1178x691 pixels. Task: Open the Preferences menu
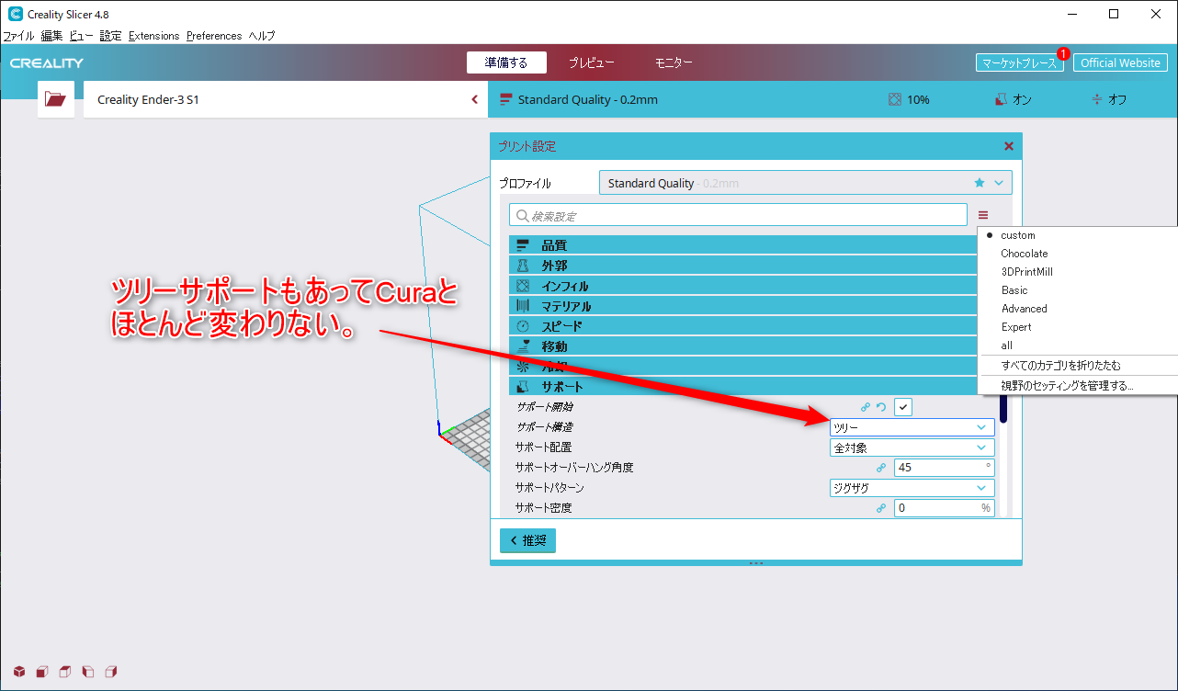tap(214, 36)
